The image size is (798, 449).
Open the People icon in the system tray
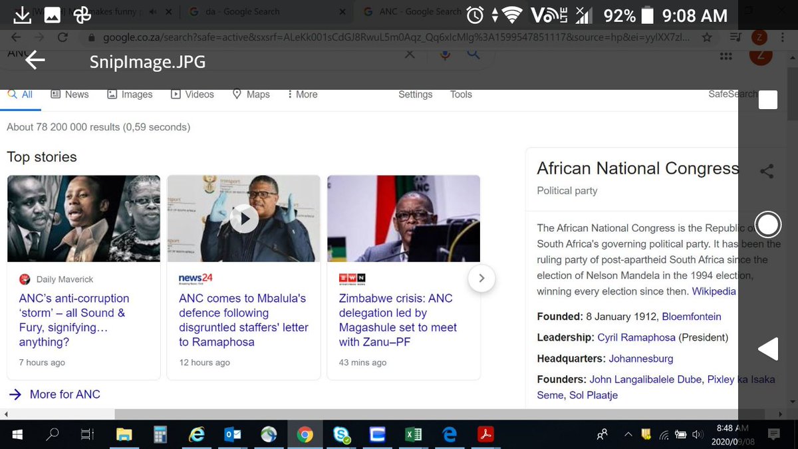tap(602, 435)
